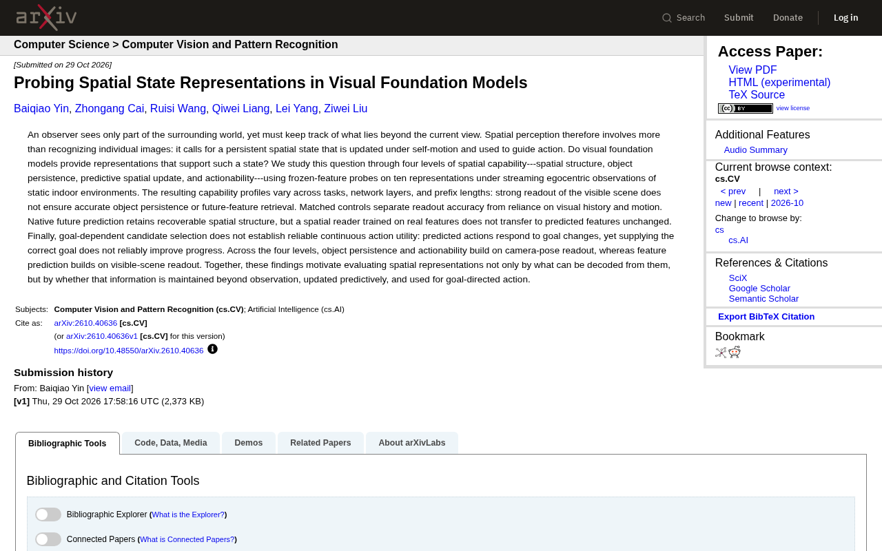The width and height of the screenshot is (882, 551).
Task: Select the Related Papers tab
Action: [320, 443]
